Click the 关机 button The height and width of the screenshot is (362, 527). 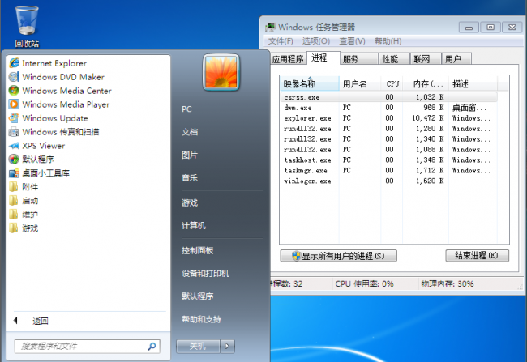pyautogui.click(x=198, y=347)
